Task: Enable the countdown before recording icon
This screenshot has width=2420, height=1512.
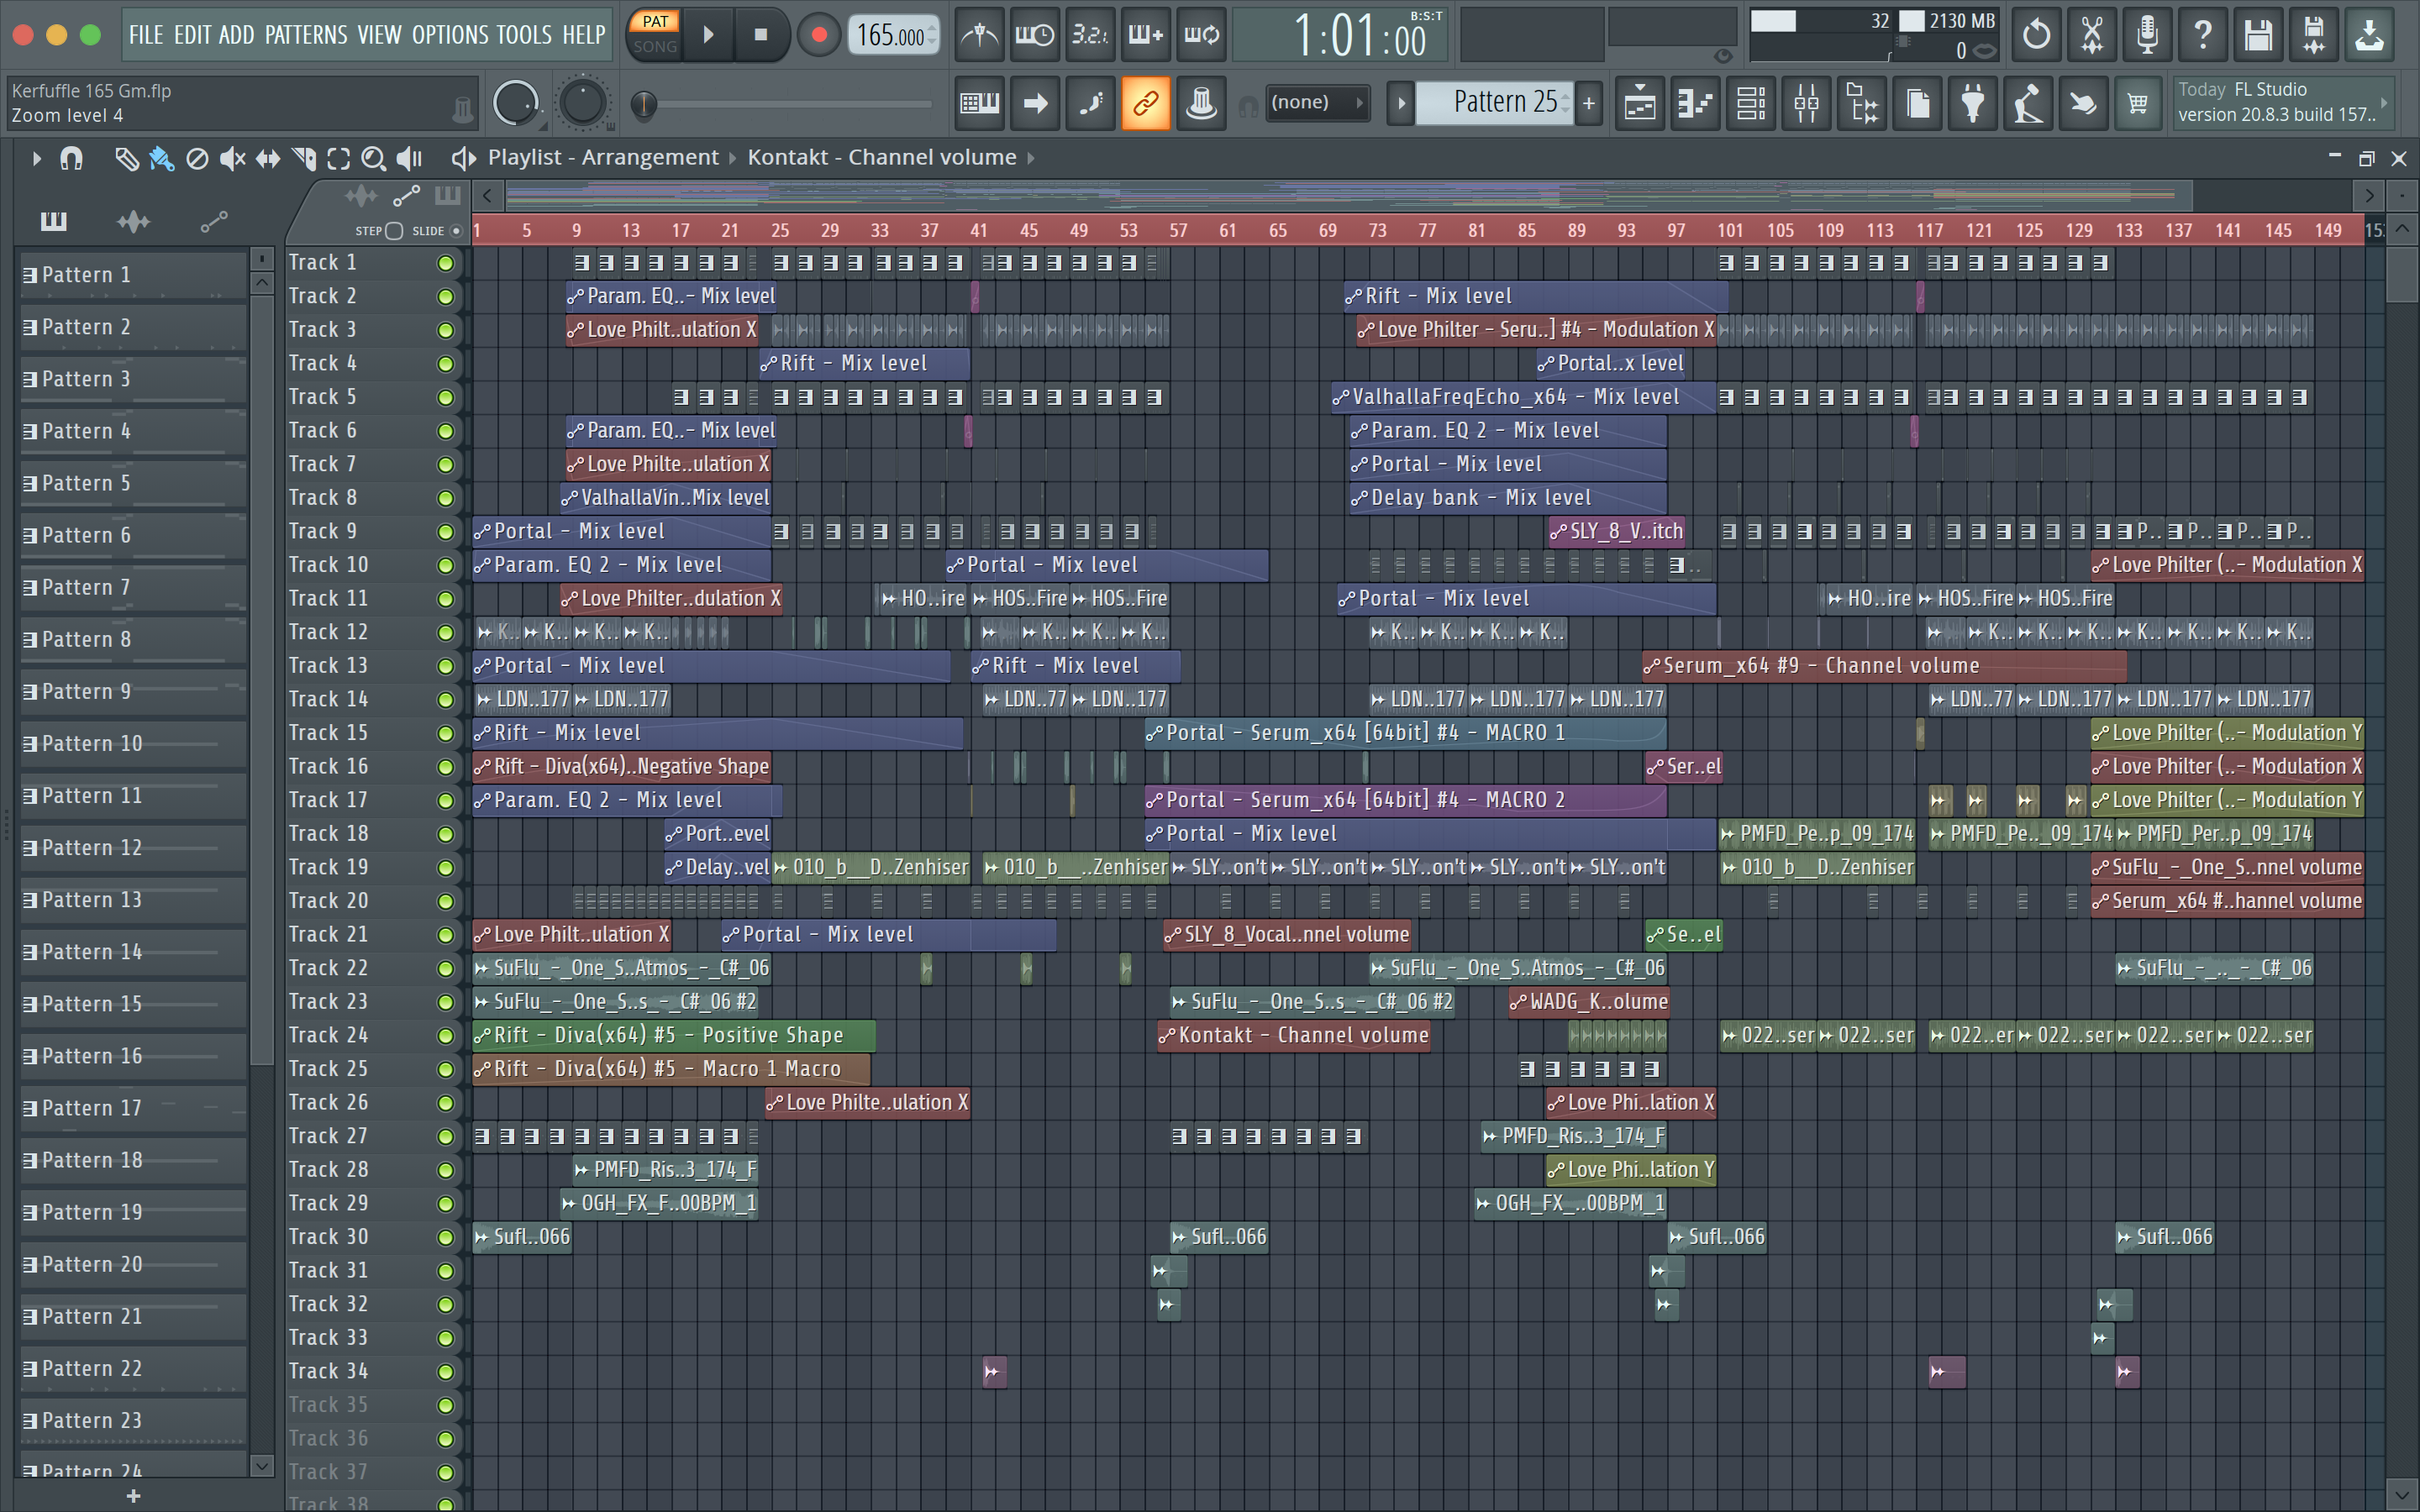Action: click(1090, 35)
